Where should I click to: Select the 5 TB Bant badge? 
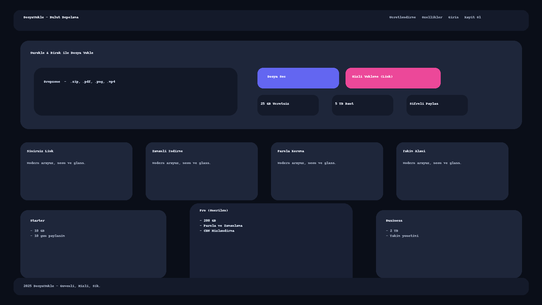362,105
